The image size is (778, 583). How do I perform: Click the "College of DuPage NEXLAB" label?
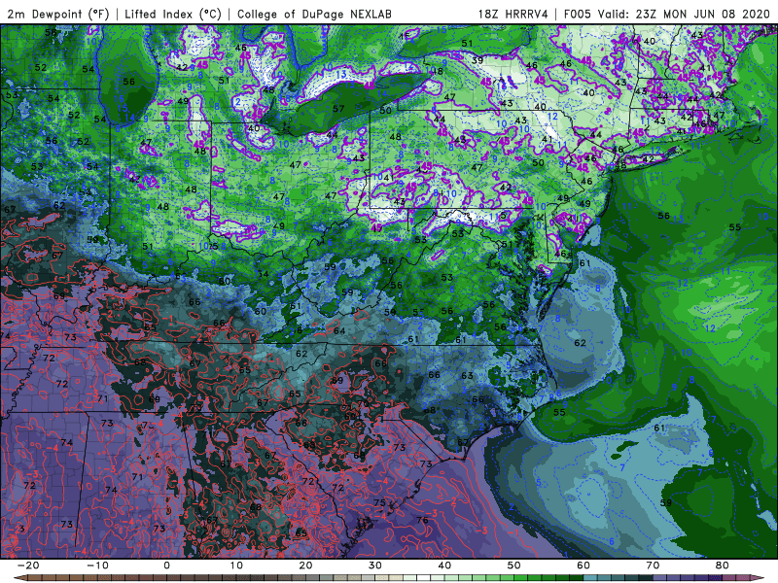(314, 15)
